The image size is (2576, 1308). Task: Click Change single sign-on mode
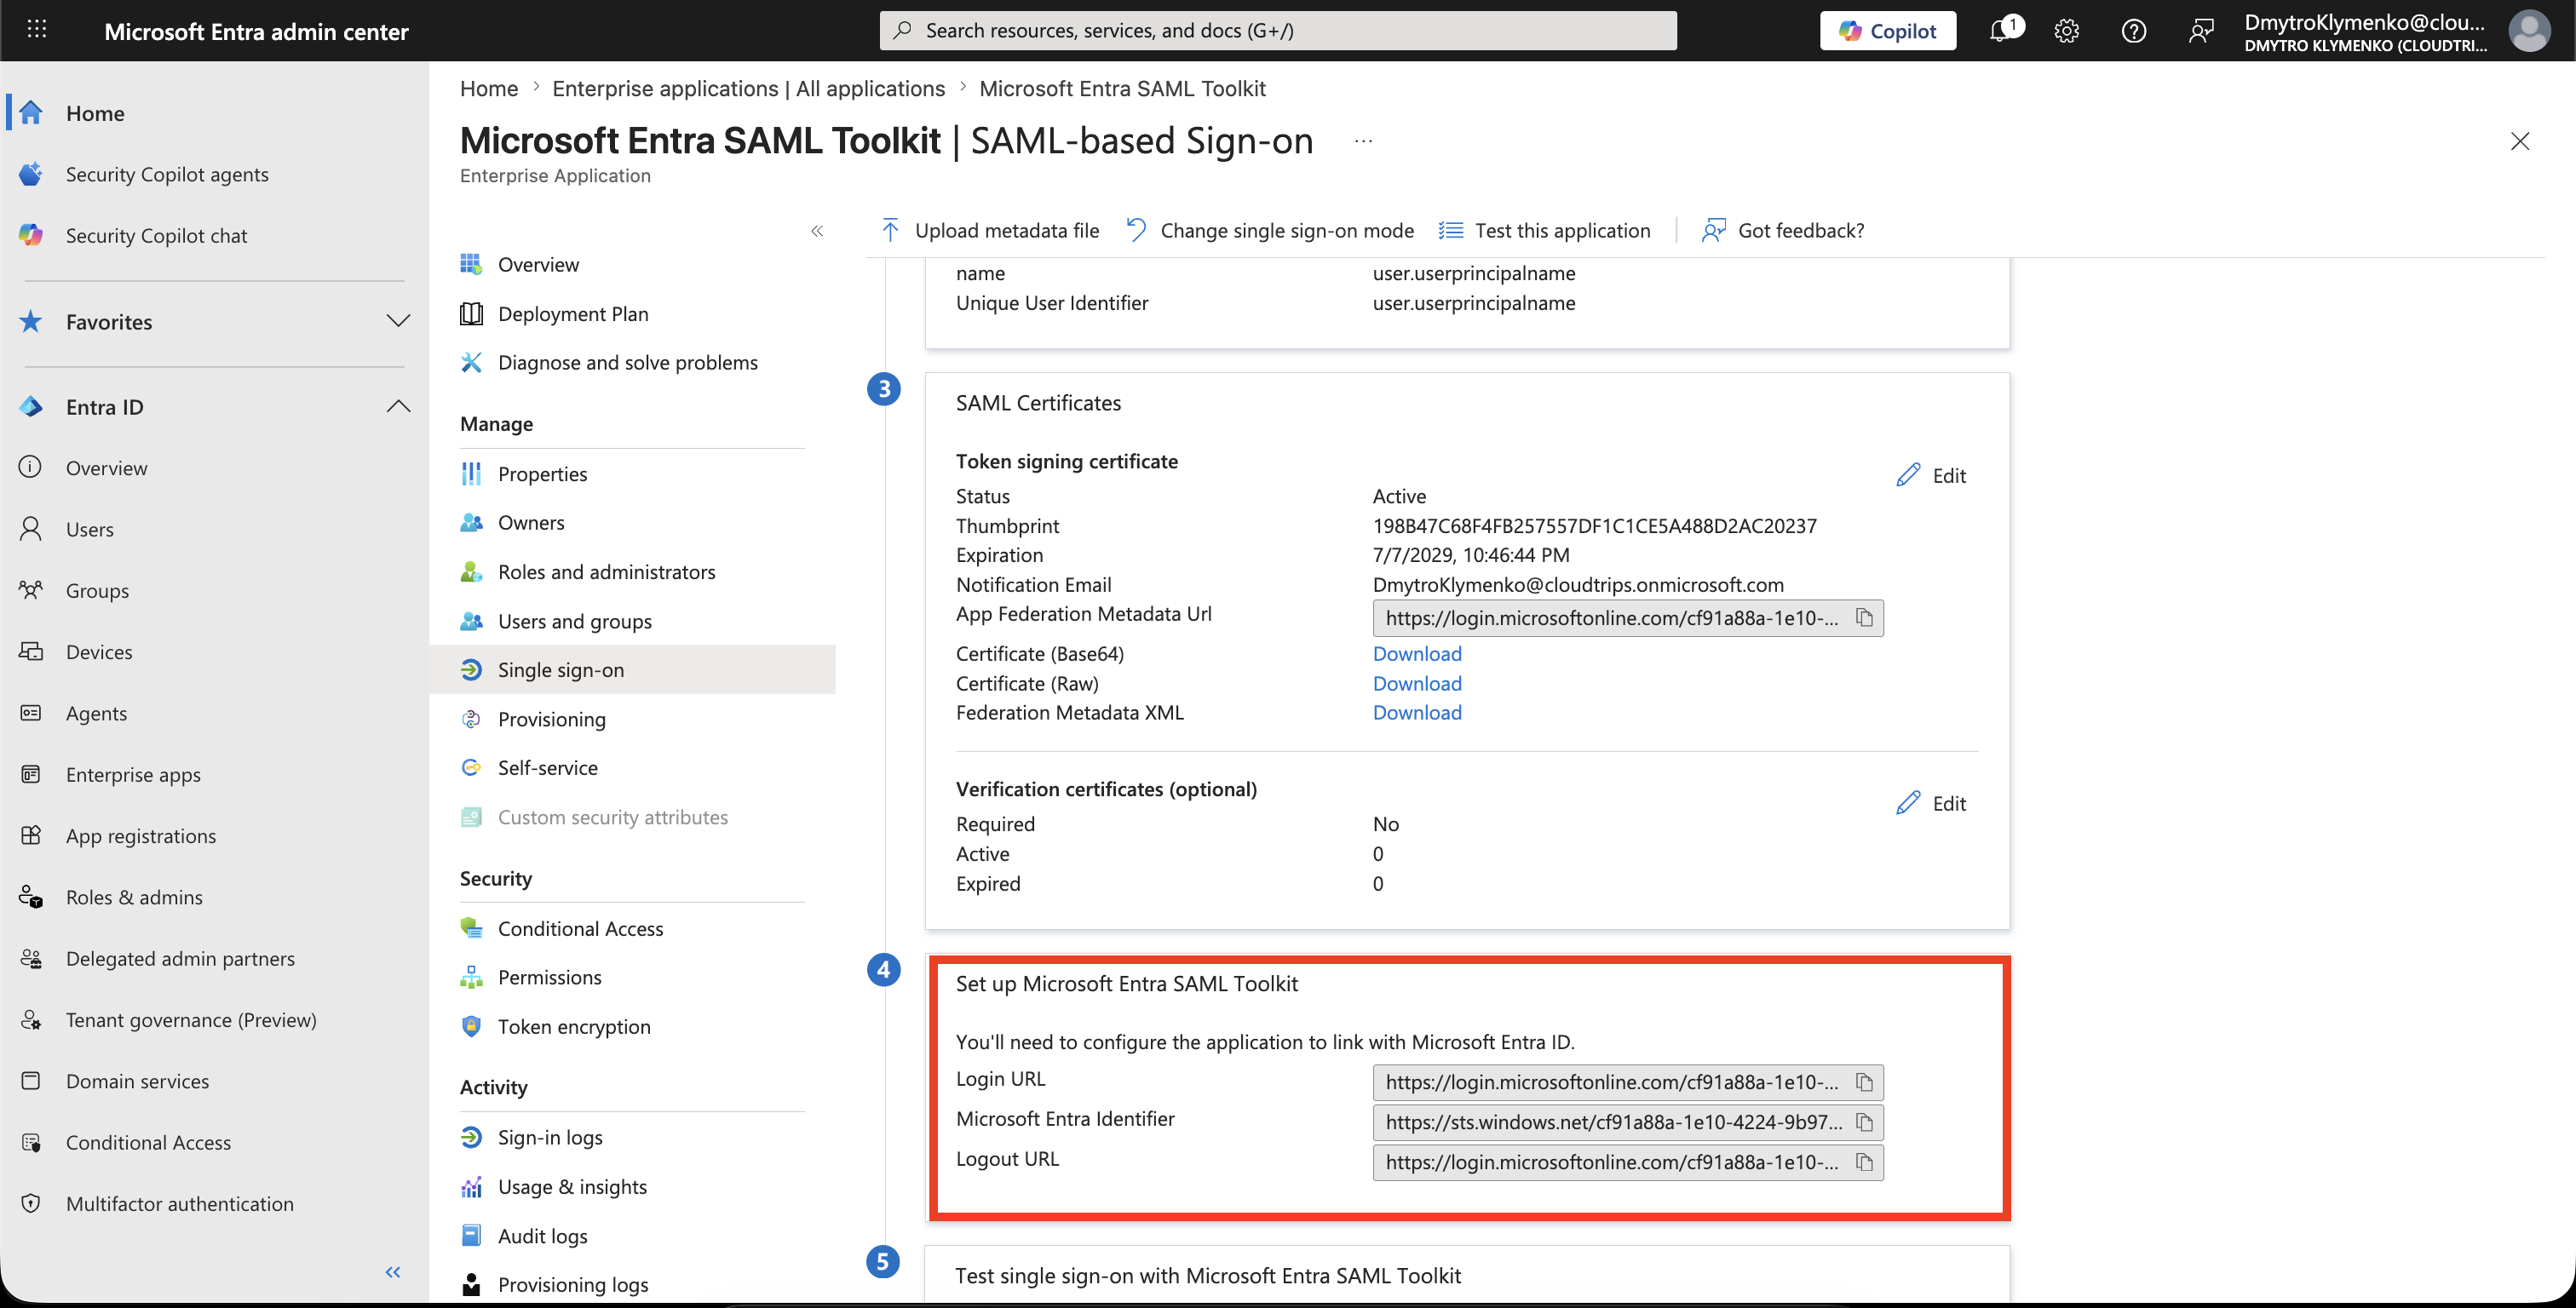click(x=1270, y=230)
